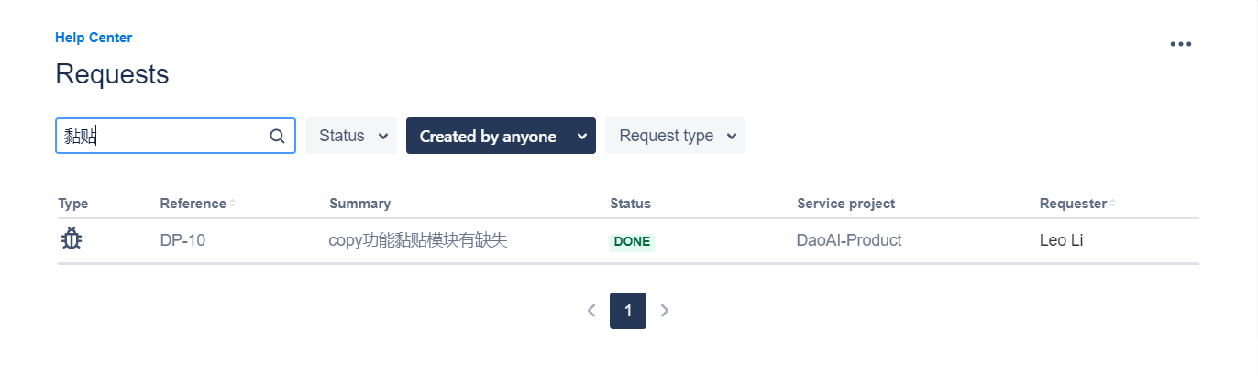Image resolution: width=1258 pixels, height=376 pixels.
Task: Expand the Request type filter
Action: pos(675,136)
